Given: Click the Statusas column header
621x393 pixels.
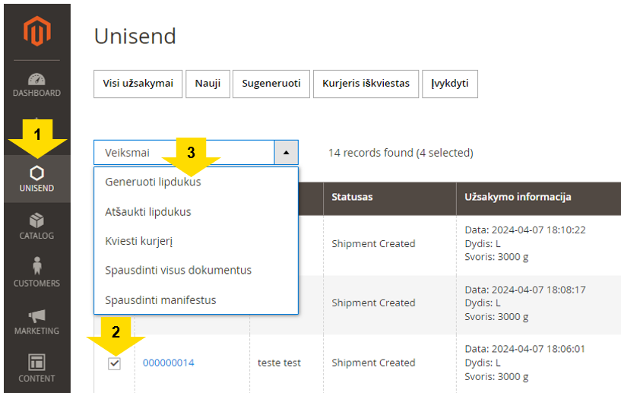Looking at the screenshot, I should coord(390,197).
